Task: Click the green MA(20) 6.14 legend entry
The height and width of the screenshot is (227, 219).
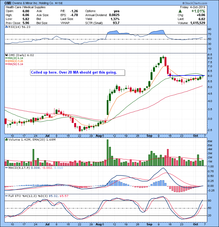Action: click(x=14, y=58)
